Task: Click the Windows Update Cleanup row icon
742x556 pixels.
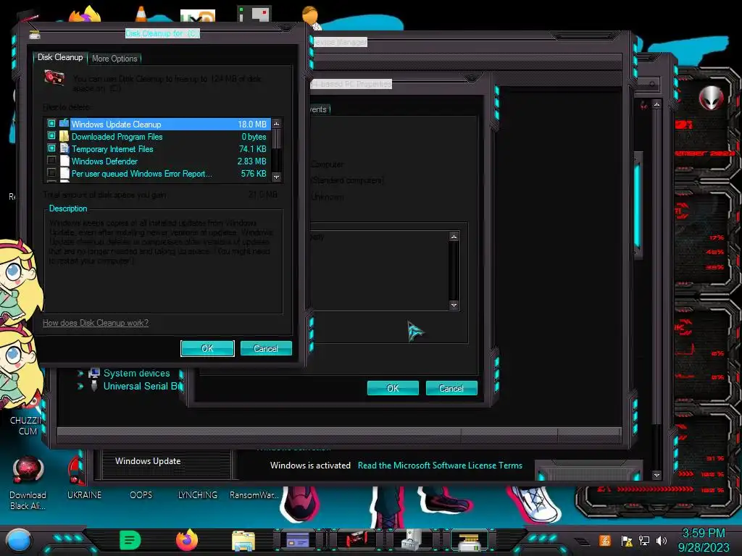Action: pos(64,124)
